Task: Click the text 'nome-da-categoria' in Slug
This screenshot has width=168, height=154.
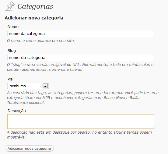Action: pyautogui.click(x=27, y=58)
